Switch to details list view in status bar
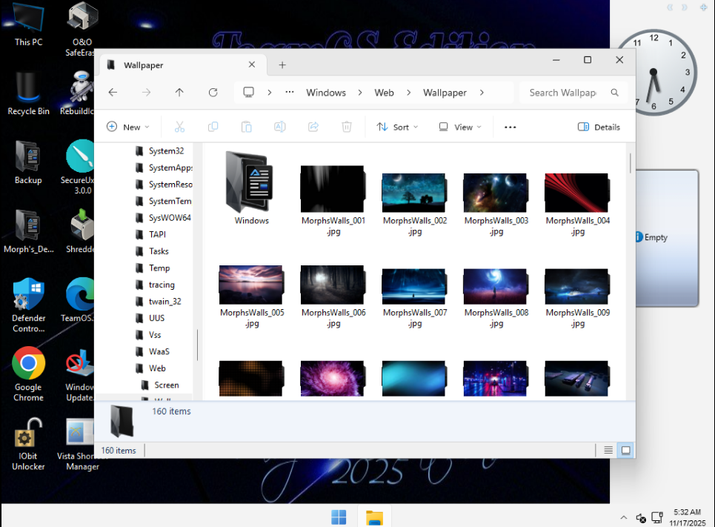The image size is (715, 527). pos(608,450)
